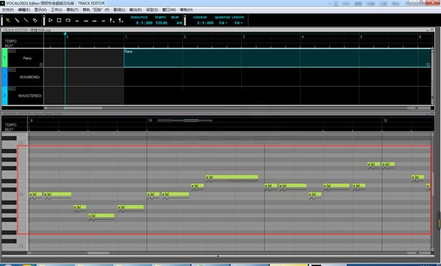Select the WAV(STEREO) track header
Viewport: 441px width, 266px height.
[x=26, y=96]
